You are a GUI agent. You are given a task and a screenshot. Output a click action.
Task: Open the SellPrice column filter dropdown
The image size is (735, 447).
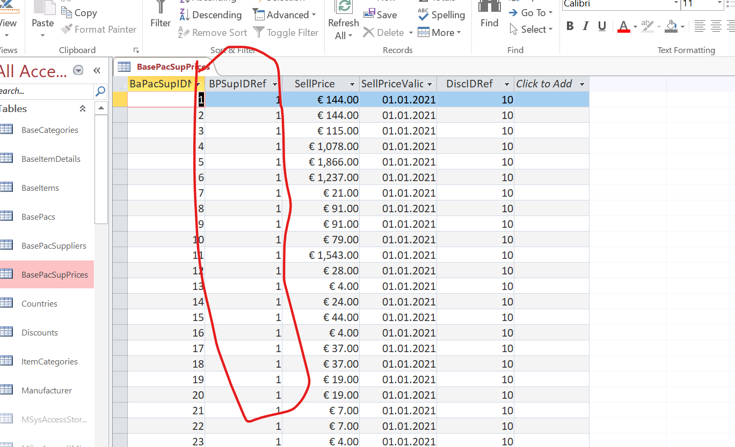click(x=352, y=84)
